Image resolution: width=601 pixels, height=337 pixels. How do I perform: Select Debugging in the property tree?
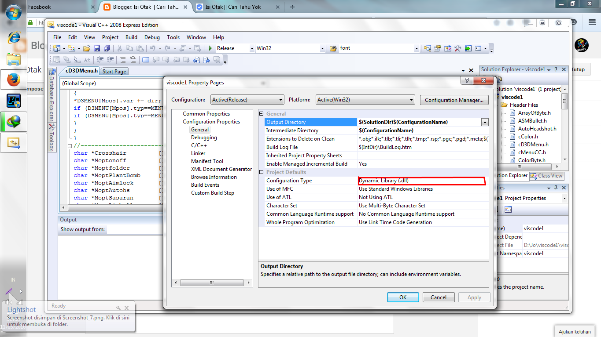pyautogui.click(x=204, y=138)
